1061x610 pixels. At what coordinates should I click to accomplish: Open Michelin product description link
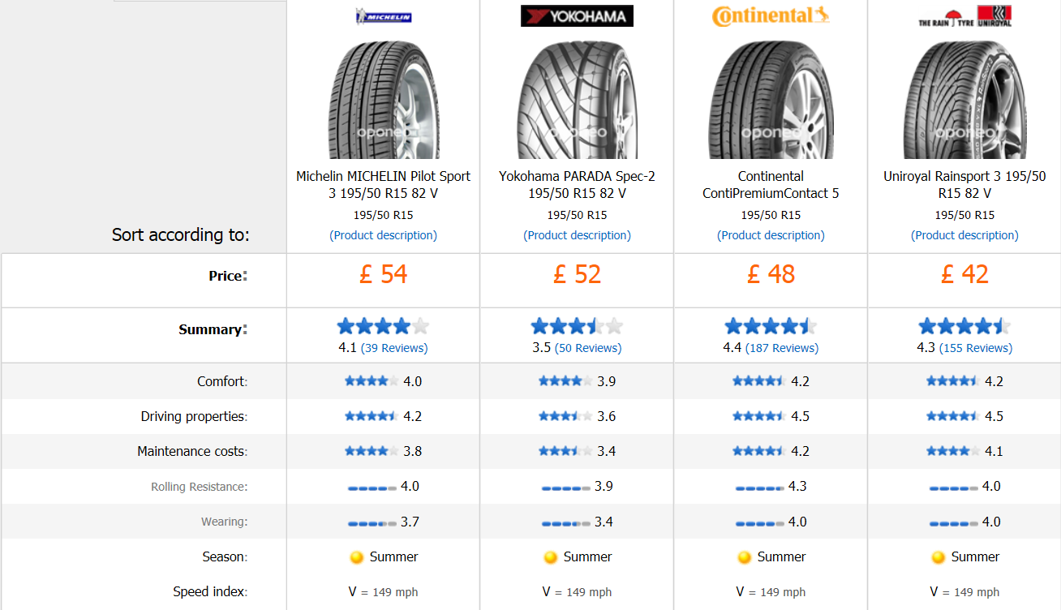[x=383, y=235]
